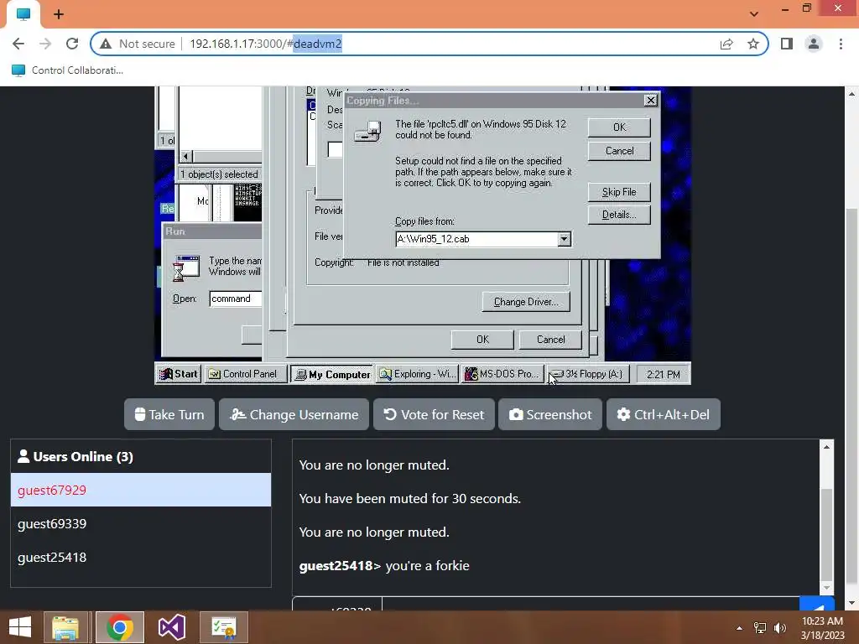Switch to 3½ Floppy (A:) on the Win95 taskbar
859x644 pixels.
point(588,374)
